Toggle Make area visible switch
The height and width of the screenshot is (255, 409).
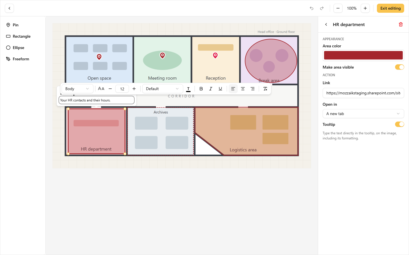point(399,67)
